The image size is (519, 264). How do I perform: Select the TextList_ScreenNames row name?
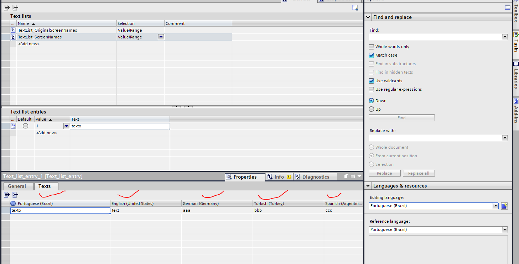click(40, 37)
